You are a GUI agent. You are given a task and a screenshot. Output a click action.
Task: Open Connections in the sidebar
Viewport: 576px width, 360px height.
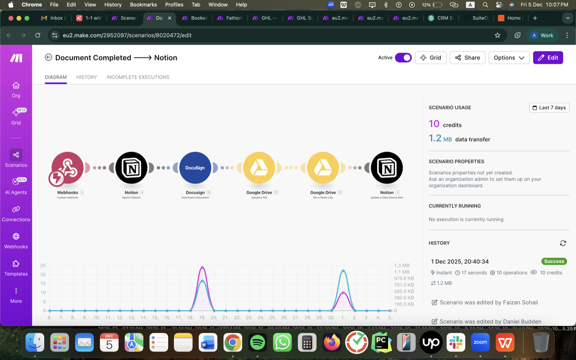point(16,214)
